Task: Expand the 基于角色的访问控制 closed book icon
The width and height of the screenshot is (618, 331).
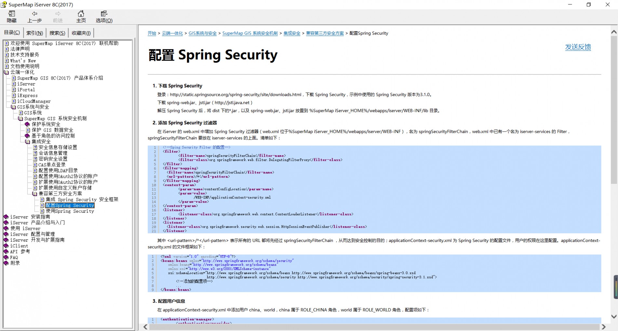Action: (28, 136)
